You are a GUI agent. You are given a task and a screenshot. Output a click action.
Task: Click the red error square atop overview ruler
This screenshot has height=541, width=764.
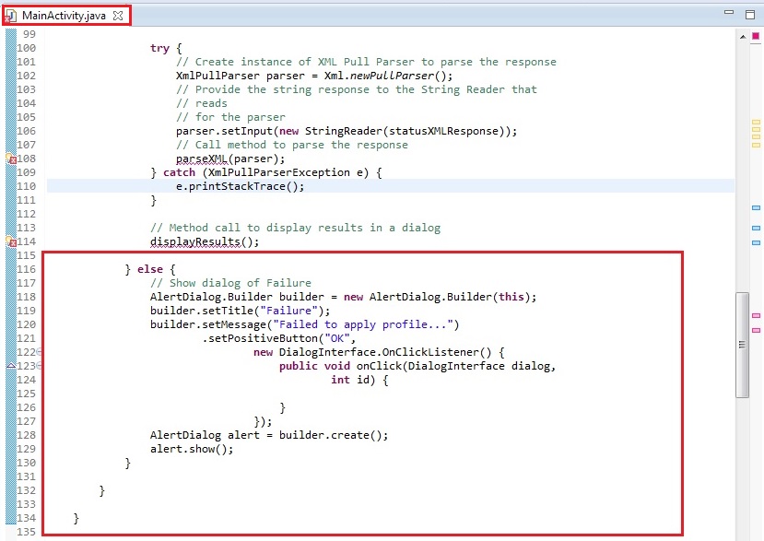coord(756,36)
